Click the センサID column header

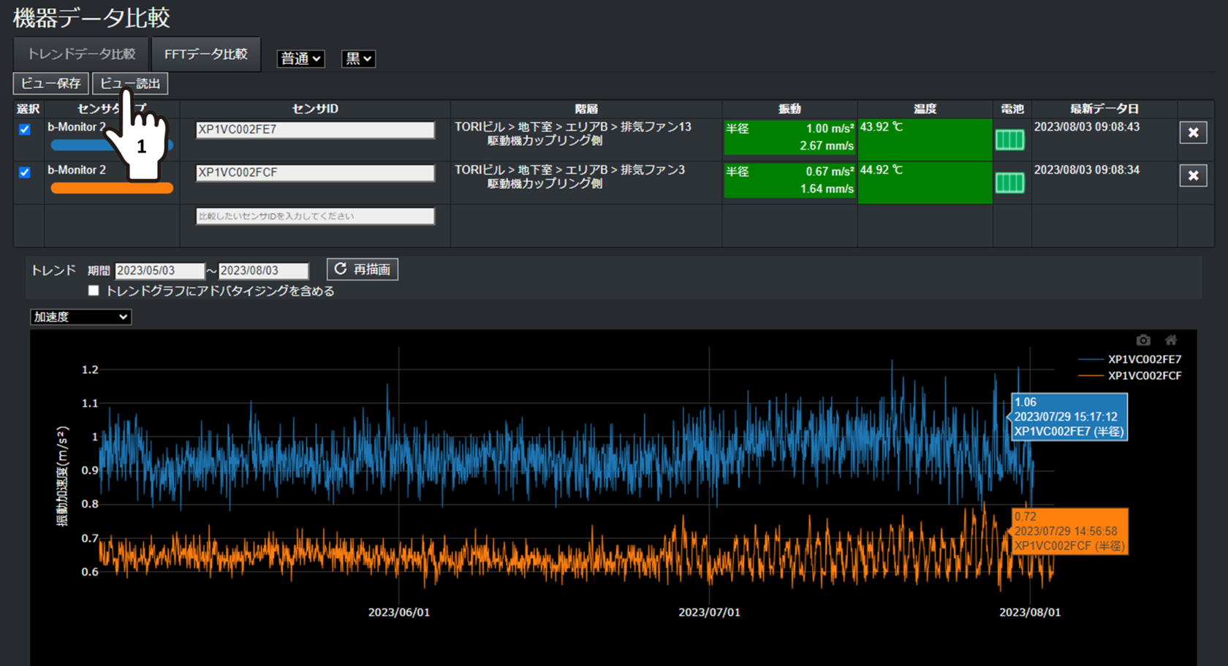click(315, 109)
